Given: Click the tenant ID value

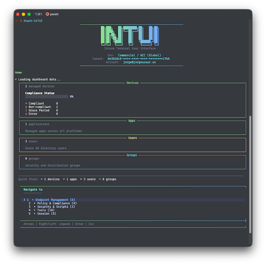Looking at the screenshot, I should point(139,59).
